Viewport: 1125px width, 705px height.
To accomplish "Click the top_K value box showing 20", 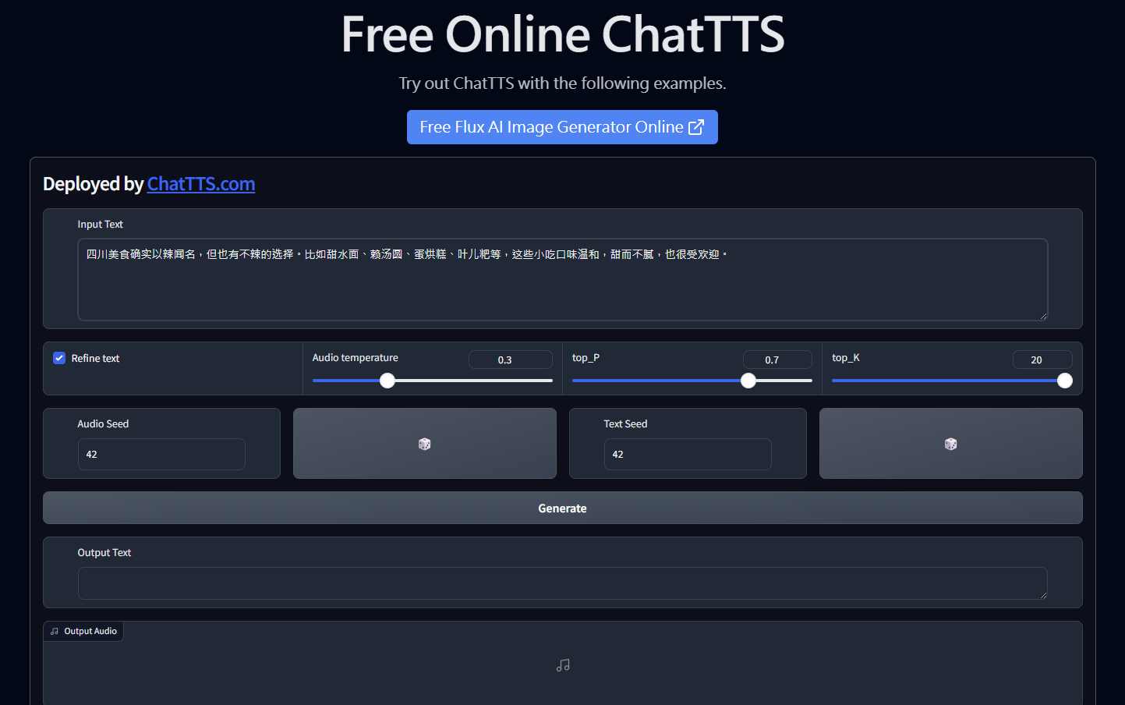I will coord(1042,359).
